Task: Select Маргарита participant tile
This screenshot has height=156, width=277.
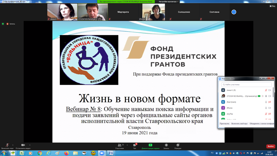Action: pos(123,12)
